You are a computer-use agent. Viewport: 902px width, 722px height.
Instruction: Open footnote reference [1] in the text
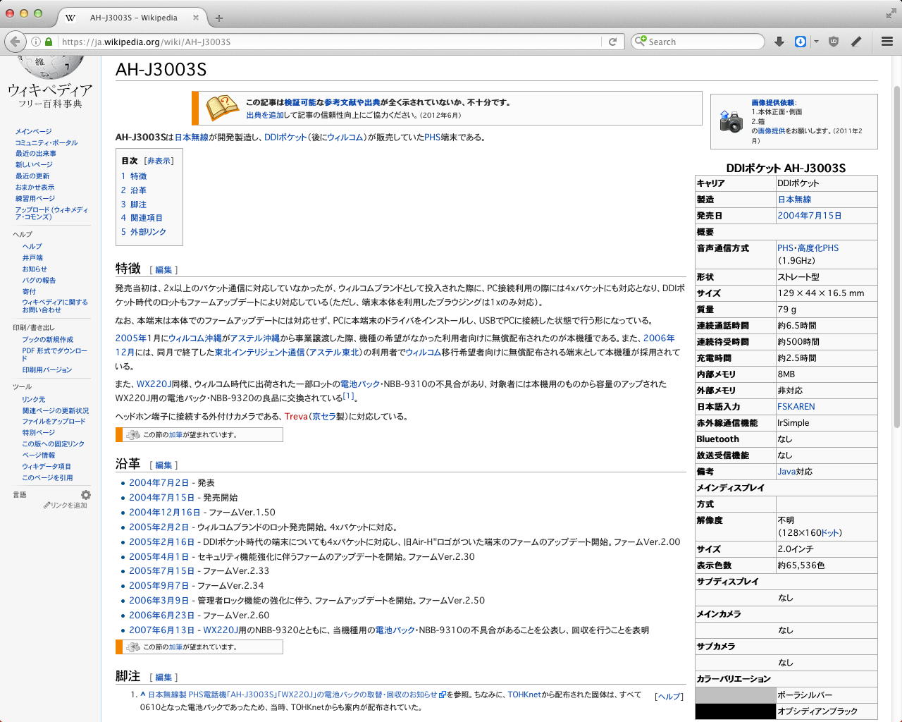[x=349, y=396]
